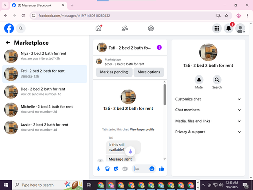Image resolution: width=253 pixels, height=190 pixels.
Task: Open the Jazzie conversation
Action: click(45, 127)
